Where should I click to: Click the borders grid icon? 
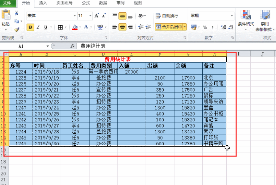click(x=60, y=27)
